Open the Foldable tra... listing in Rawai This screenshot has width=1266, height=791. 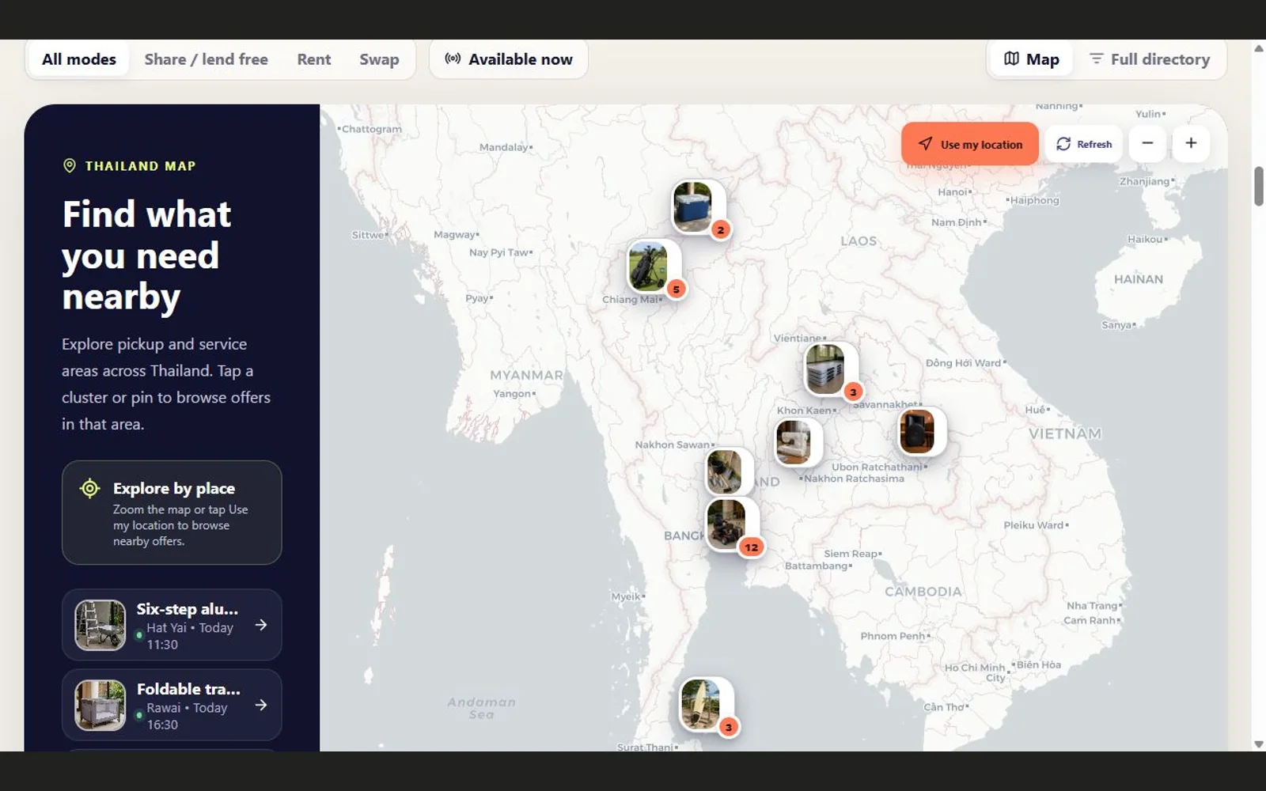(x=172, y=705)
